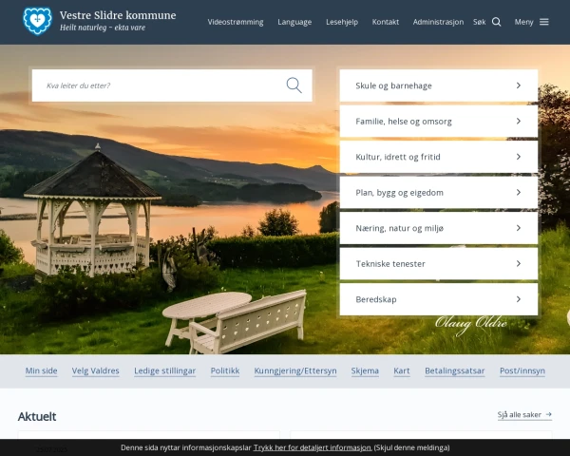Go to the Ledige stillingar link

pyautogui.click(x=164, y=370)
